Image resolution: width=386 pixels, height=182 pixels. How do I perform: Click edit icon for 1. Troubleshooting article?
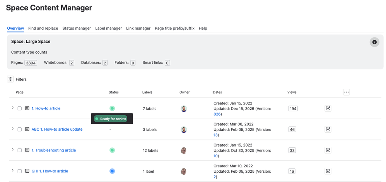328,150
